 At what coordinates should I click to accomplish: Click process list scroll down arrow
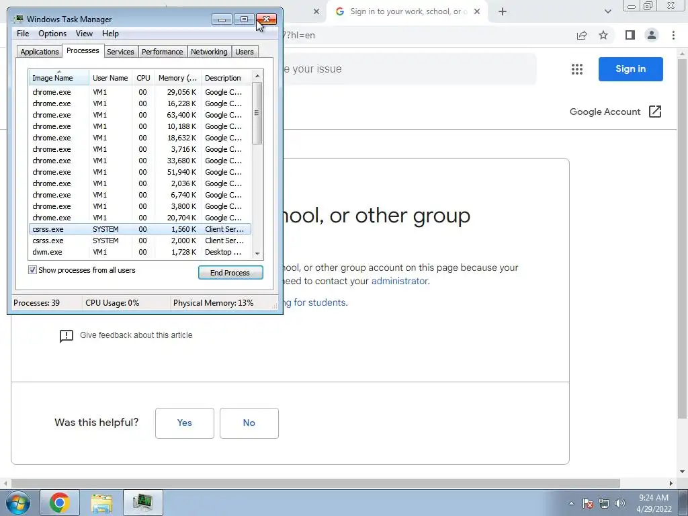257,253
